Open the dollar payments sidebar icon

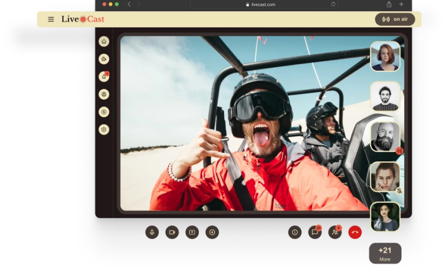(104, 112)
